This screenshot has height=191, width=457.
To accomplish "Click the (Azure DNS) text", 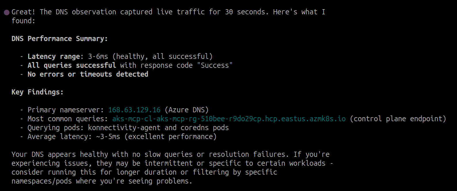I will [x=187, y=110].
